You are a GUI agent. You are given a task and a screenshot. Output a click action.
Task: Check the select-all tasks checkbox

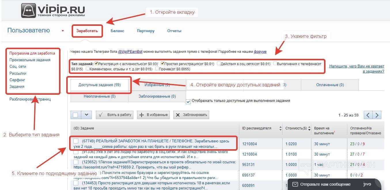(x=75, y=115)
